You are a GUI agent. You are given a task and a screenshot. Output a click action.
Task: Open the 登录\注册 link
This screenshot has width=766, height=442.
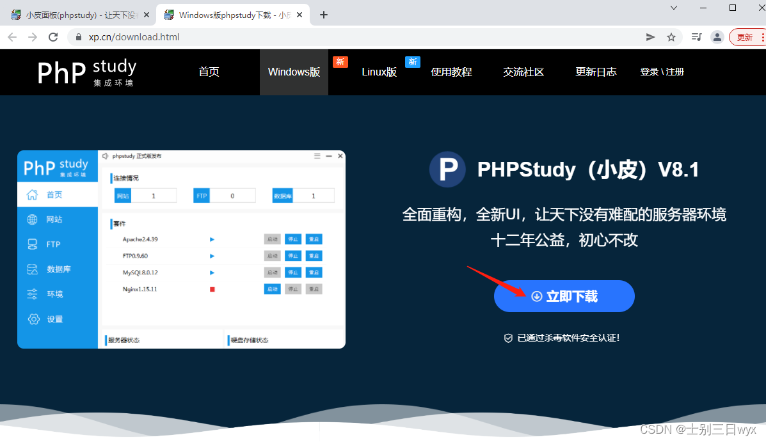[662, 72]
